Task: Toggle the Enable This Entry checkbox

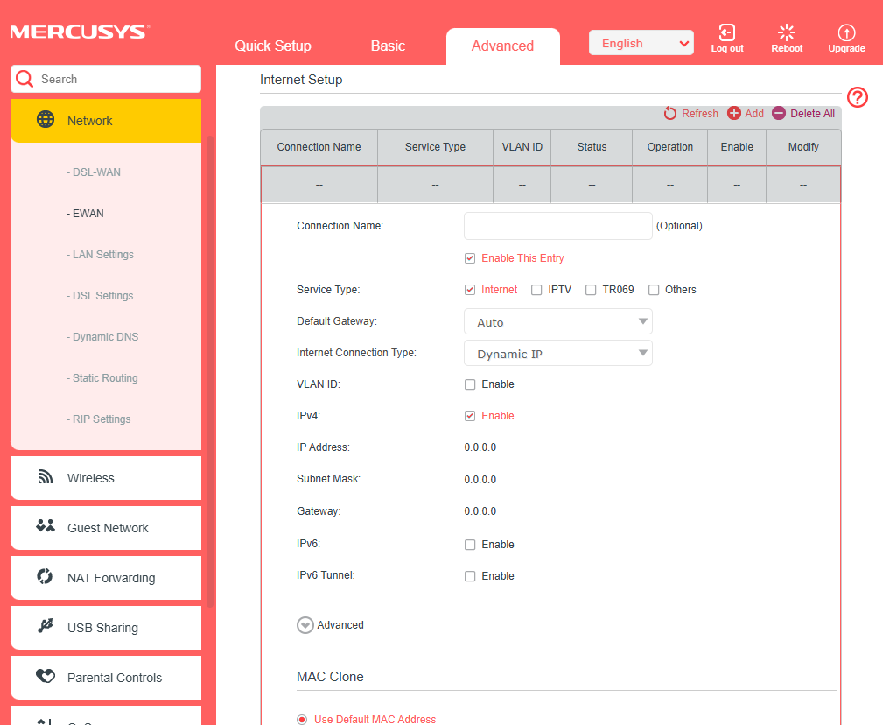Action: (x=470, y=258)
